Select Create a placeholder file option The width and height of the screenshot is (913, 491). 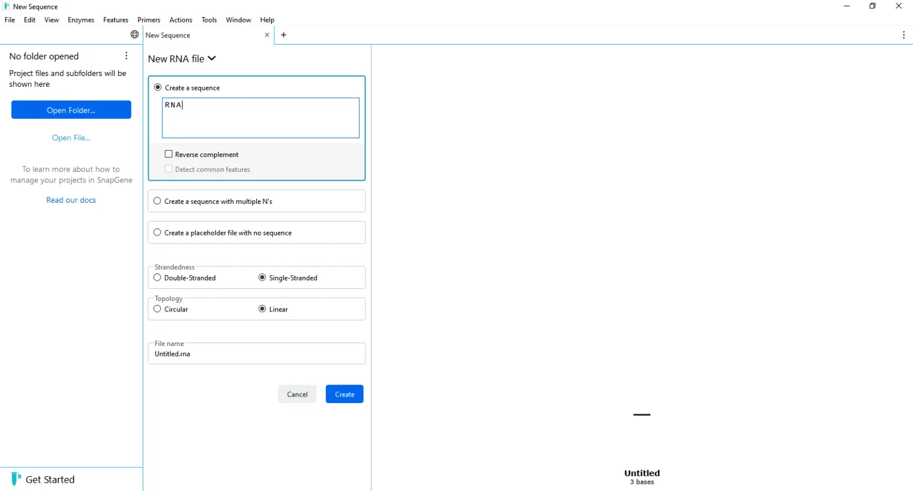[x=158, y=232]
